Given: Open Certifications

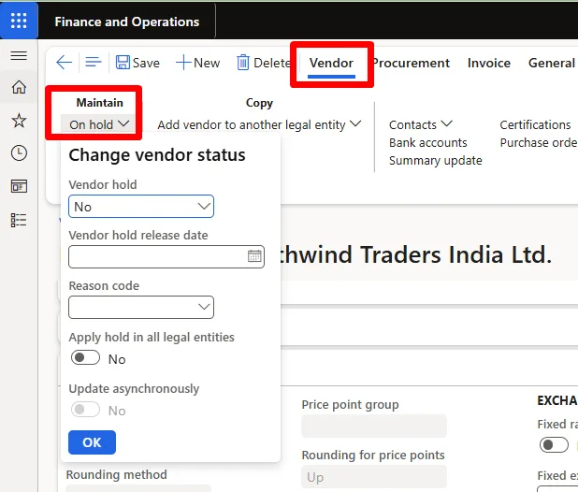Looking at the screenshot, I should (535, 124).
